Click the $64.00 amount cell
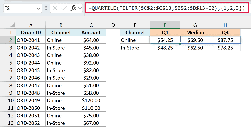The height and width of the screenshot is (127, 251). [91, 40]
